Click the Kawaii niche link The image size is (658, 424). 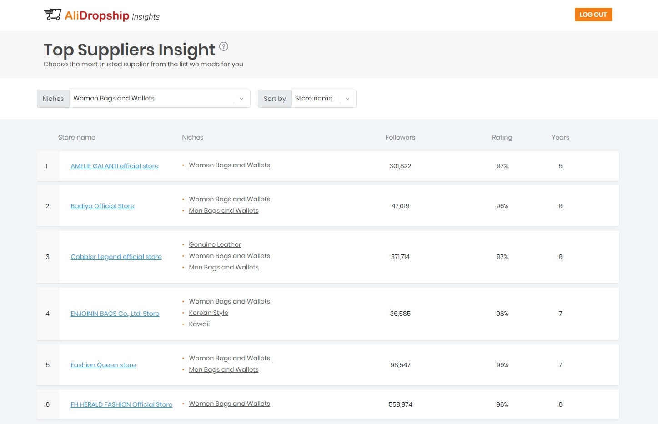point(199,324)
